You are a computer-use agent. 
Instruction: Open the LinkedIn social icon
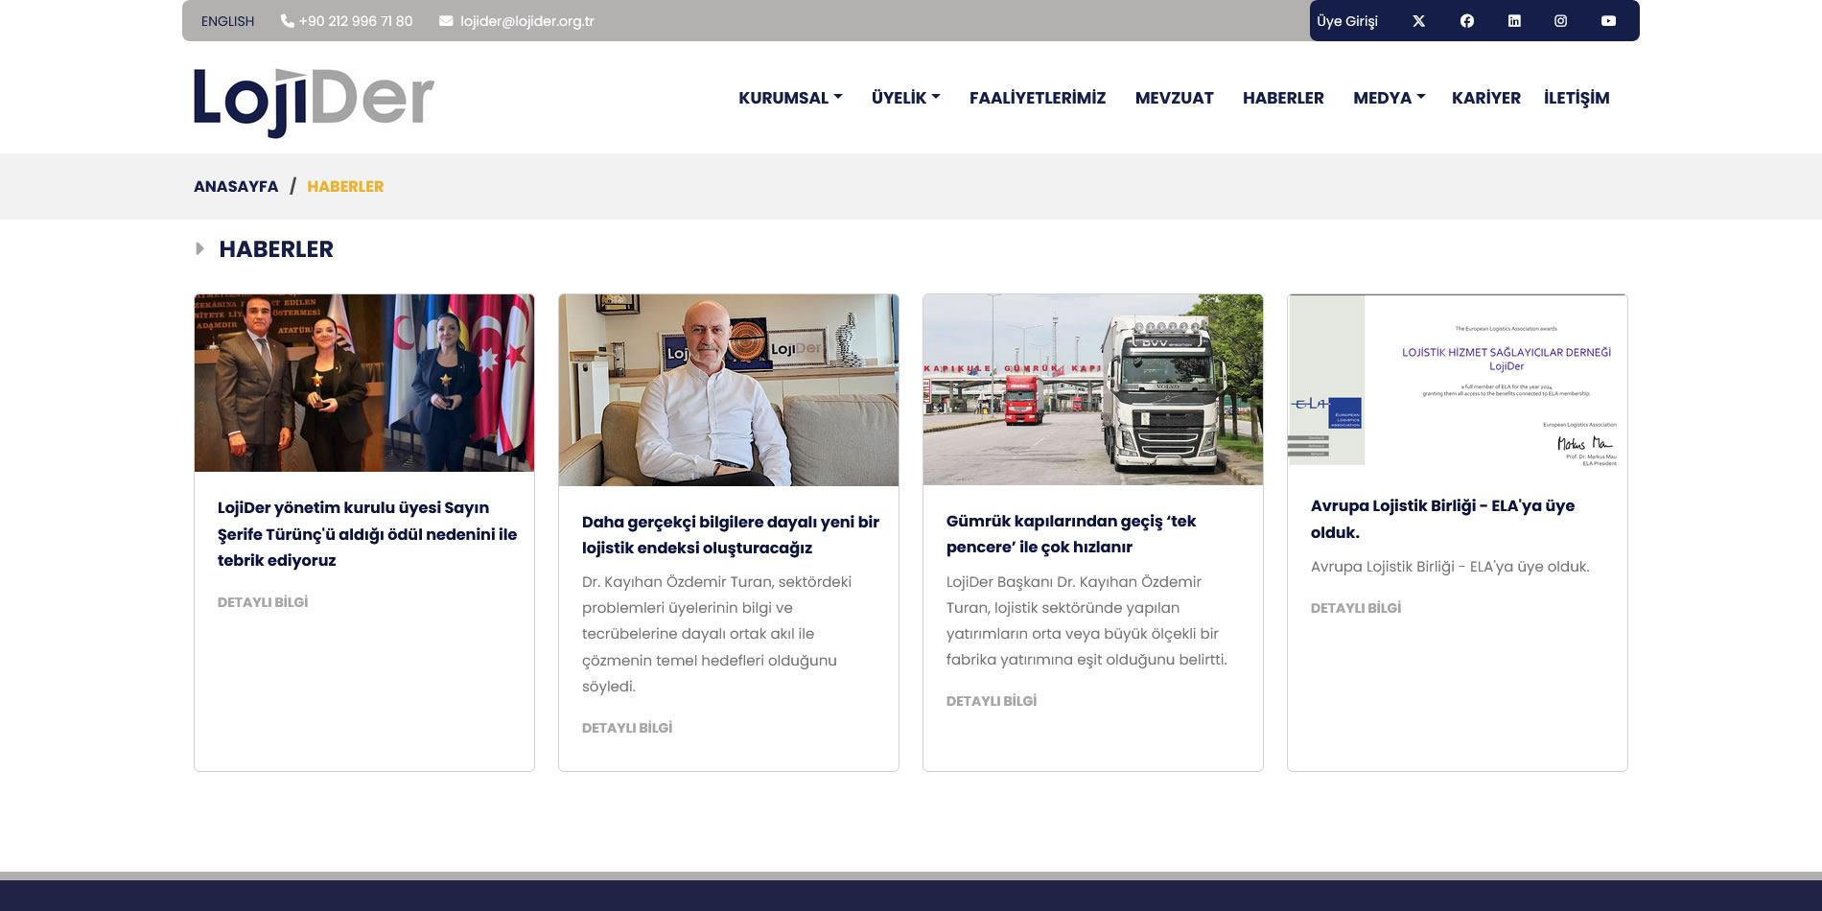[x=1514, y=21]
